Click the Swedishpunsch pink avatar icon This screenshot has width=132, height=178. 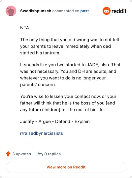pos(11,11)
